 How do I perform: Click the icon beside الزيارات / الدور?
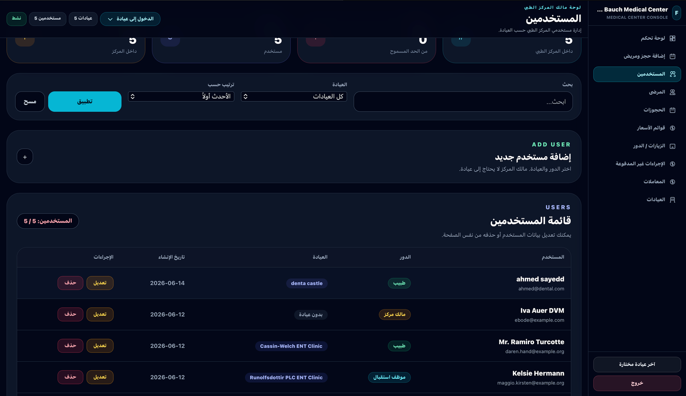coord(672,146)
